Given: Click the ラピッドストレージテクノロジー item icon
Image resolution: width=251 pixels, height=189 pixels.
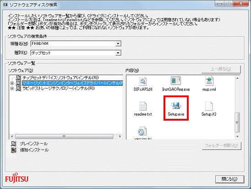Looking at the screenshot, I should [19, 89].
